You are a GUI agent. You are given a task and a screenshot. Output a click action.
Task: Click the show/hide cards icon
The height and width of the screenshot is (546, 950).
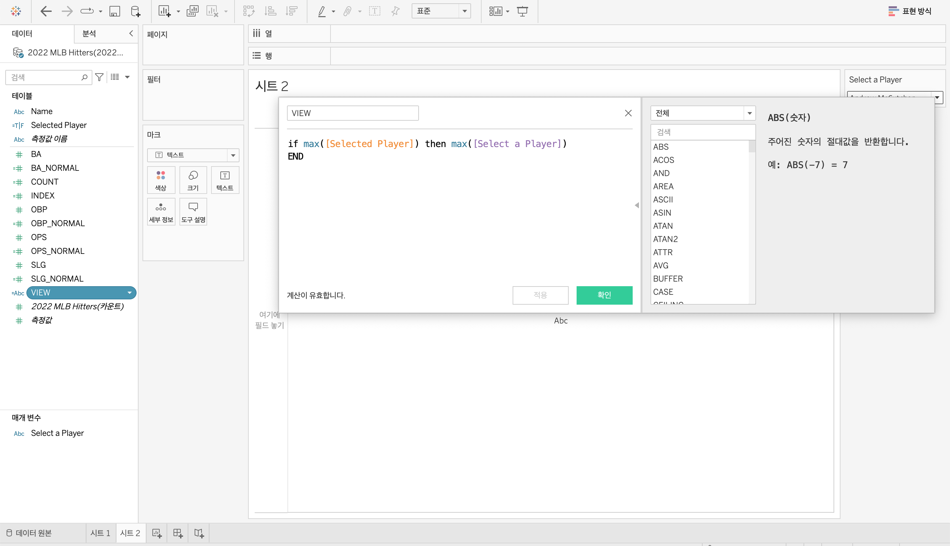pyautogui.click(x=495, y=11)
